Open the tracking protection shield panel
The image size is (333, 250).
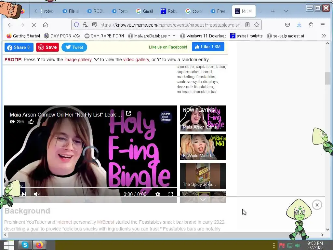tap(76, 25)
